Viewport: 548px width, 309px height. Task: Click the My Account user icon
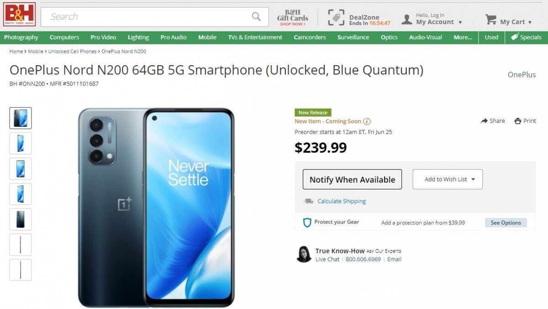[406, 19]
